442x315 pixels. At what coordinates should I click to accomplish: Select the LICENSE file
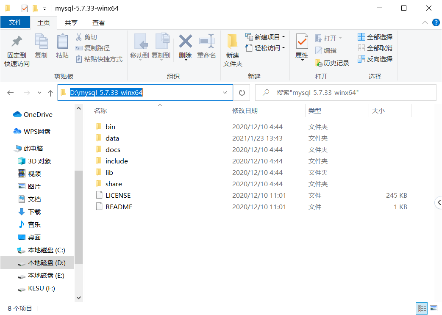(x=118, y=196)
